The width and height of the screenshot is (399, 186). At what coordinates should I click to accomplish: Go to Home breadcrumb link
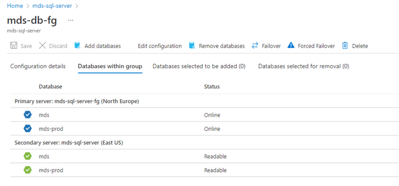point(15,6)
